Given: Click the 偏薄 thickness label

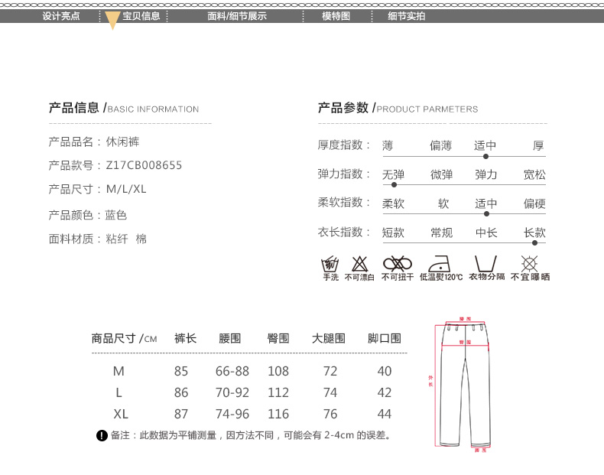Looking at the screenshot, I should click(440, 145).
